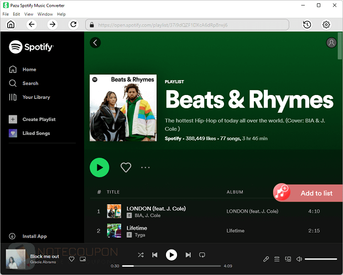Image resolution: width=343 pixels, height=275 pixels.
Task: Click the Home toolbar icon
Action: [11, 24]
